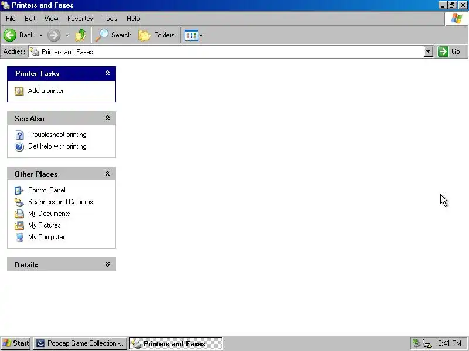Click the Start button
Screen dimensions: 469x351
pos(16,343)
